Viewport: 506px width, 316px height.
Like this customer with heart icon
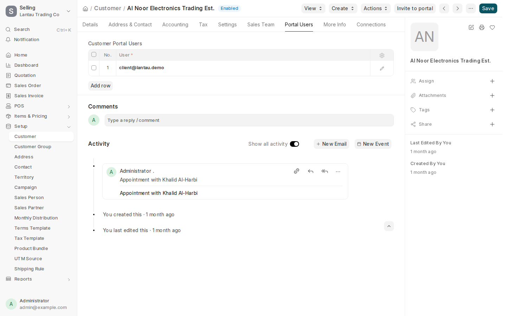coord(492,27)
